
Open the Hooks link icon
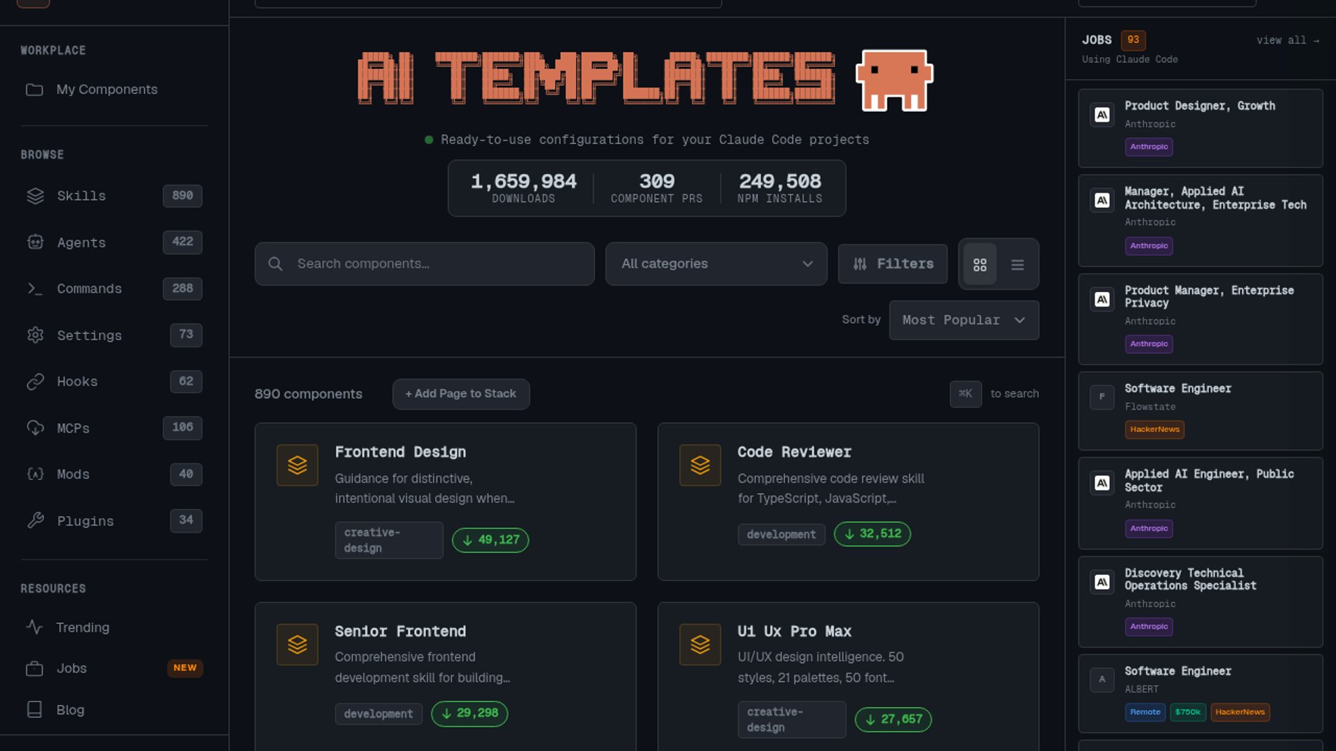click(35, 382)
